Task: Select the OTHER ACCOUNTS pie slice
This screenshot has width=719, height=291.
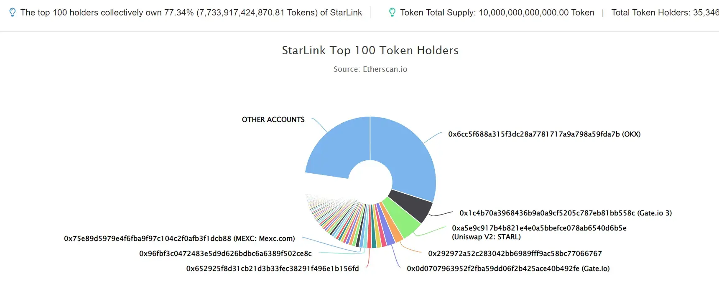Action: [x=334, y=146]
